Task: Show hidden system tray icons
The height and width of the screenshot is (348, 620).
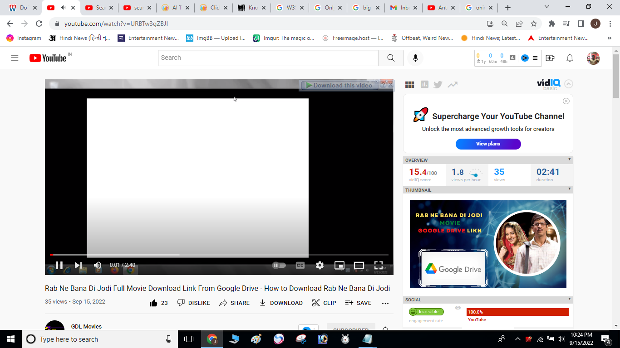Action: (517, 339)
